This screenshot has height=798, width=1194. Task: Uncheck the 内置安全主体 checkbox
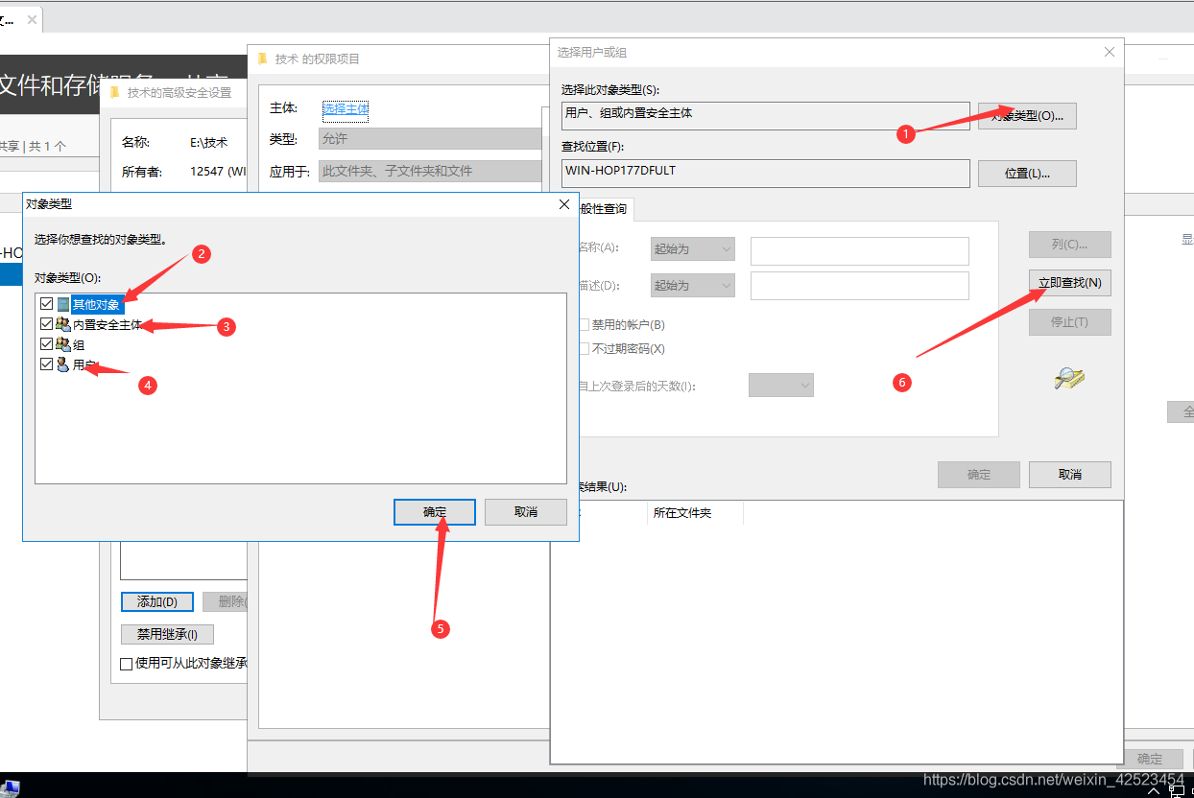[46, 325]
